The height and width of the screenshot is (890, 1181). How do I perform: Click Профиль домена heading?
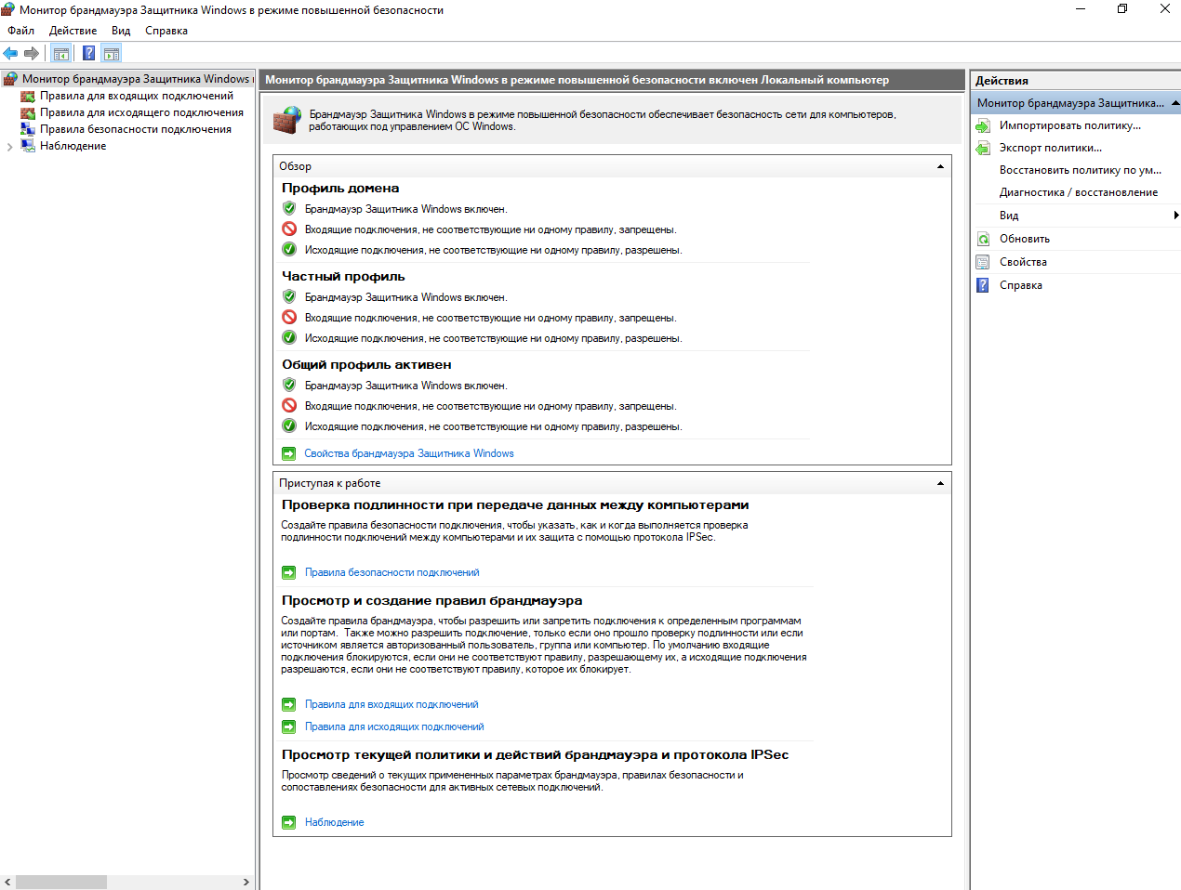tap(340, 188)
